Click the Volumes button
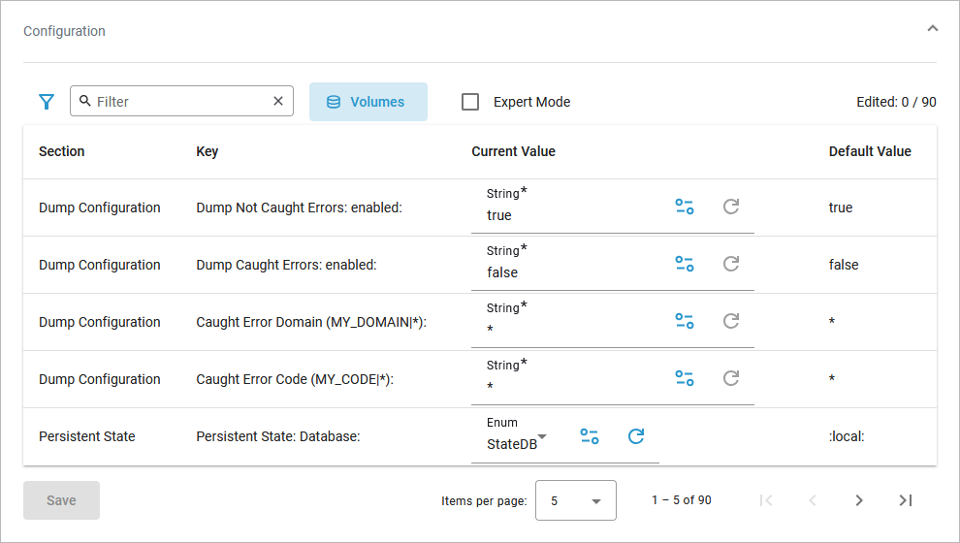 coord(368,102)
